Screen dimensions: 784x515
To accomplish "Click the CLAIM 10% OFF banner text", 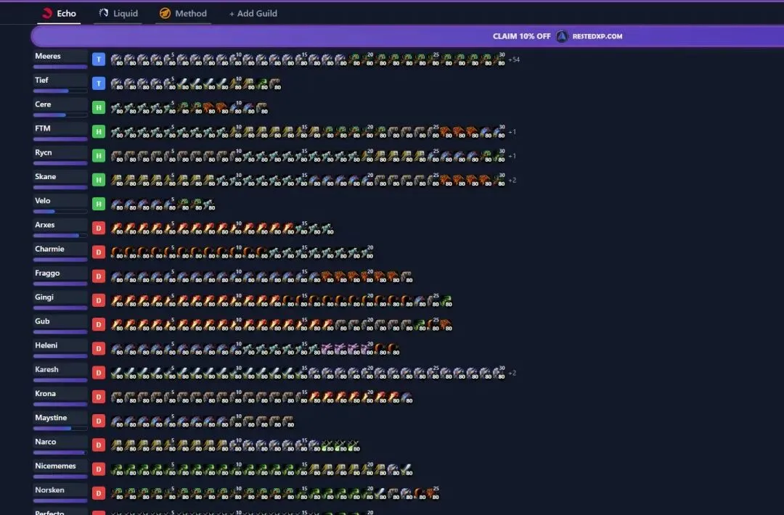I will tap(521, 36).
